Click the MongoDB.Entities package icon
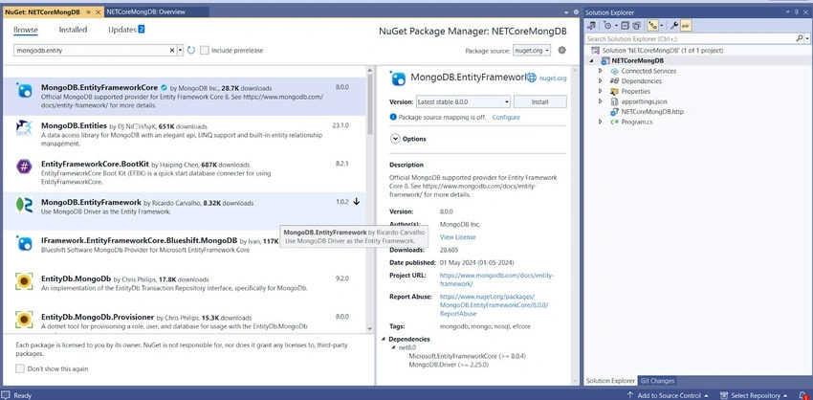This screenshot has height=400, width=813. click(24, 127)
